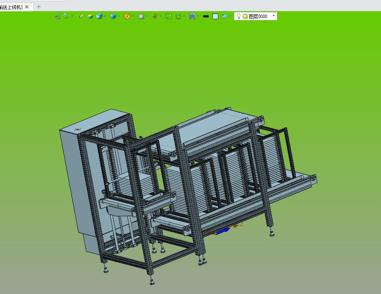Screen dimensions: 381x294
Task: Click the blue shaded cube display mode icon
Action: [x=99, y=16]
